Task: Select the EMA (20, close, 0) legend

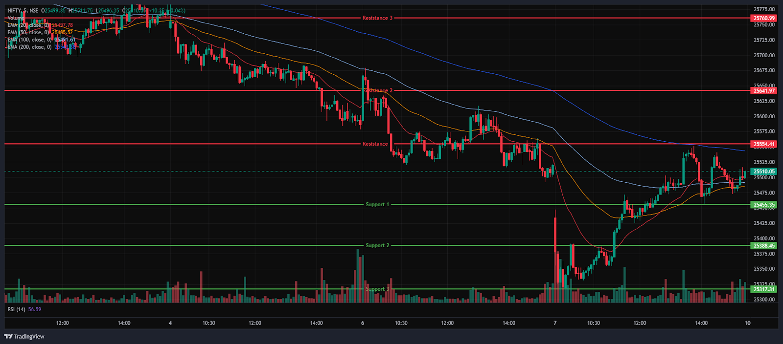Action: click(29, 25)
